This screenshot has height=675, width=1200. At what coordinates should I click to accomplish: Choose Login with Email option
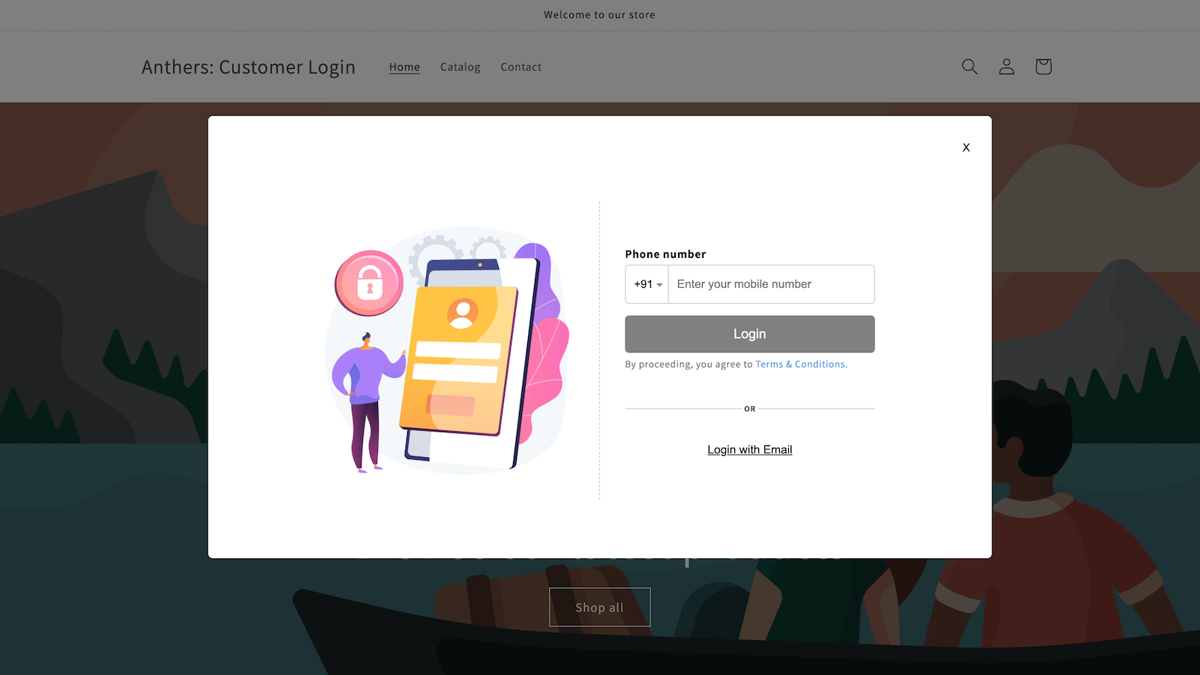[x=750, y=450]
